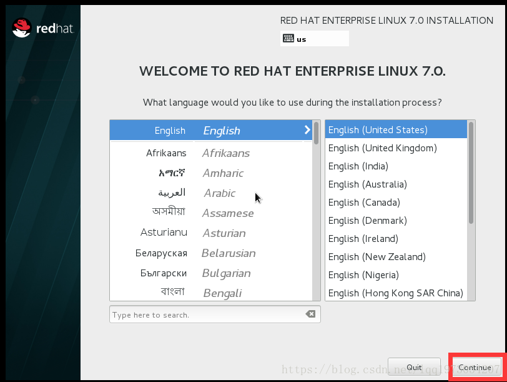
Task: Choose English (Hong Kong SAR China) locale
Action: pyautogui.click(x=396, y=293)
